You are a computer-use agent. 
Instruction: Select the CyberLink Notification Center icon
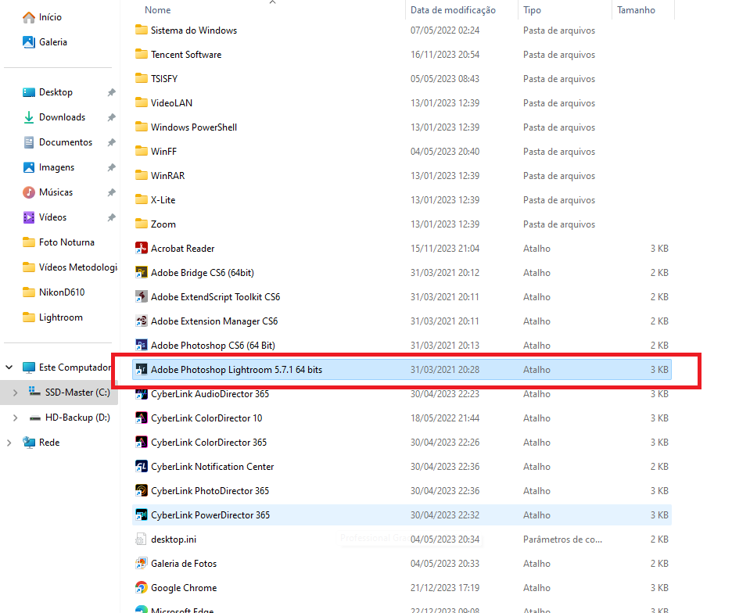click(x=141, y=467)
